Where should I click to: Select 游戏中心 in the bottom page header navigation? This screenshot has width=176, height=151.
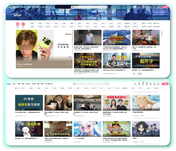pyautogui.click(x=28, y=84)
